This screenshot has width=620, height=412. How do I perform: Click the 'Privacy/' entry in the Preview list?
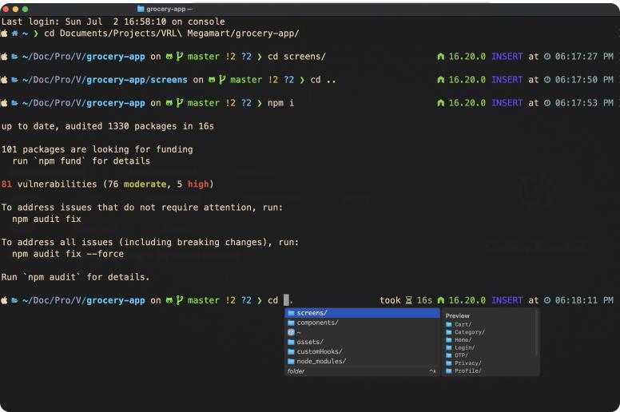(x=463, y=363)
